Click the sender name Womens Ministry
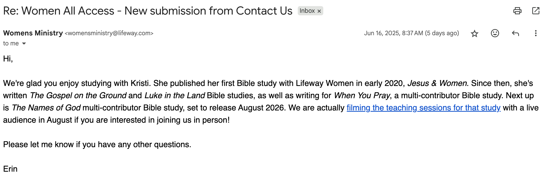 tap(33, 33)
